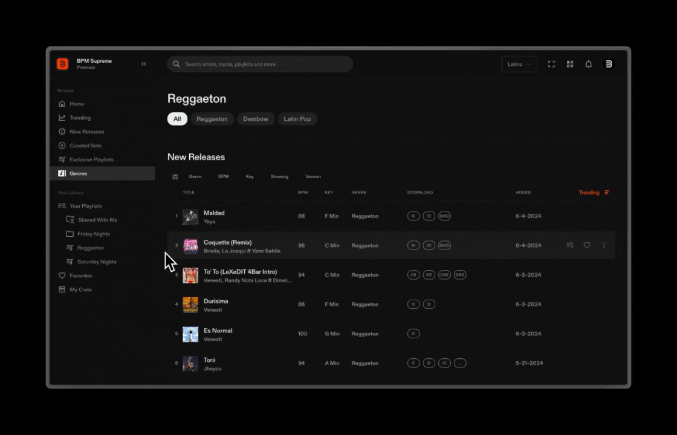Click the Home icon in sidebar
This screenshot has height=435, width=677.
point(62,103)
